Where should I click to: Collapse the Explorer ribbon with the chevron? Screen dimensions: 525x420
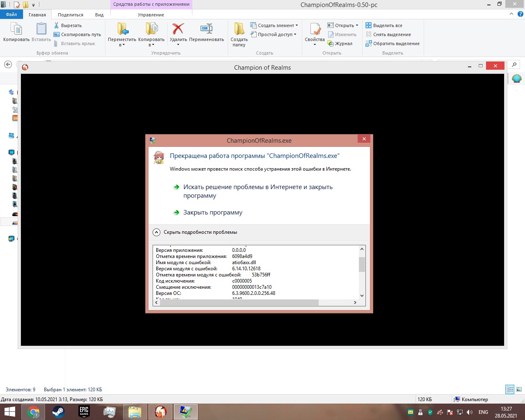511,14
